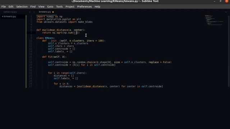This screenshot has width=230, height=129.
Task: Click the 'class KMeans:' line
Action: click(x=46, y=38)
